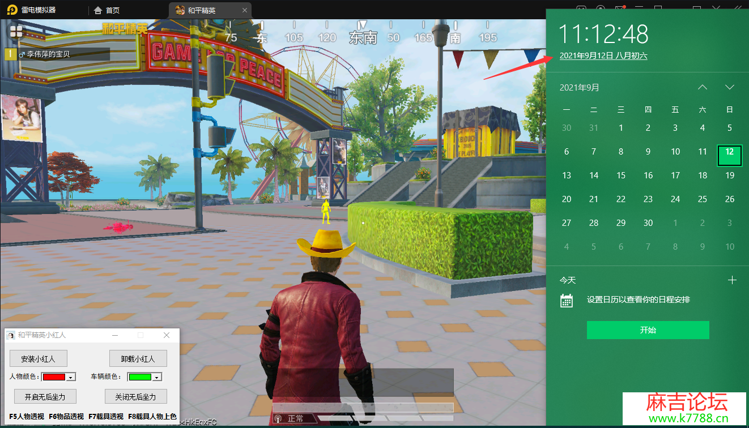
Task: Click the calendar agenda icon
Action: (567, 300)
